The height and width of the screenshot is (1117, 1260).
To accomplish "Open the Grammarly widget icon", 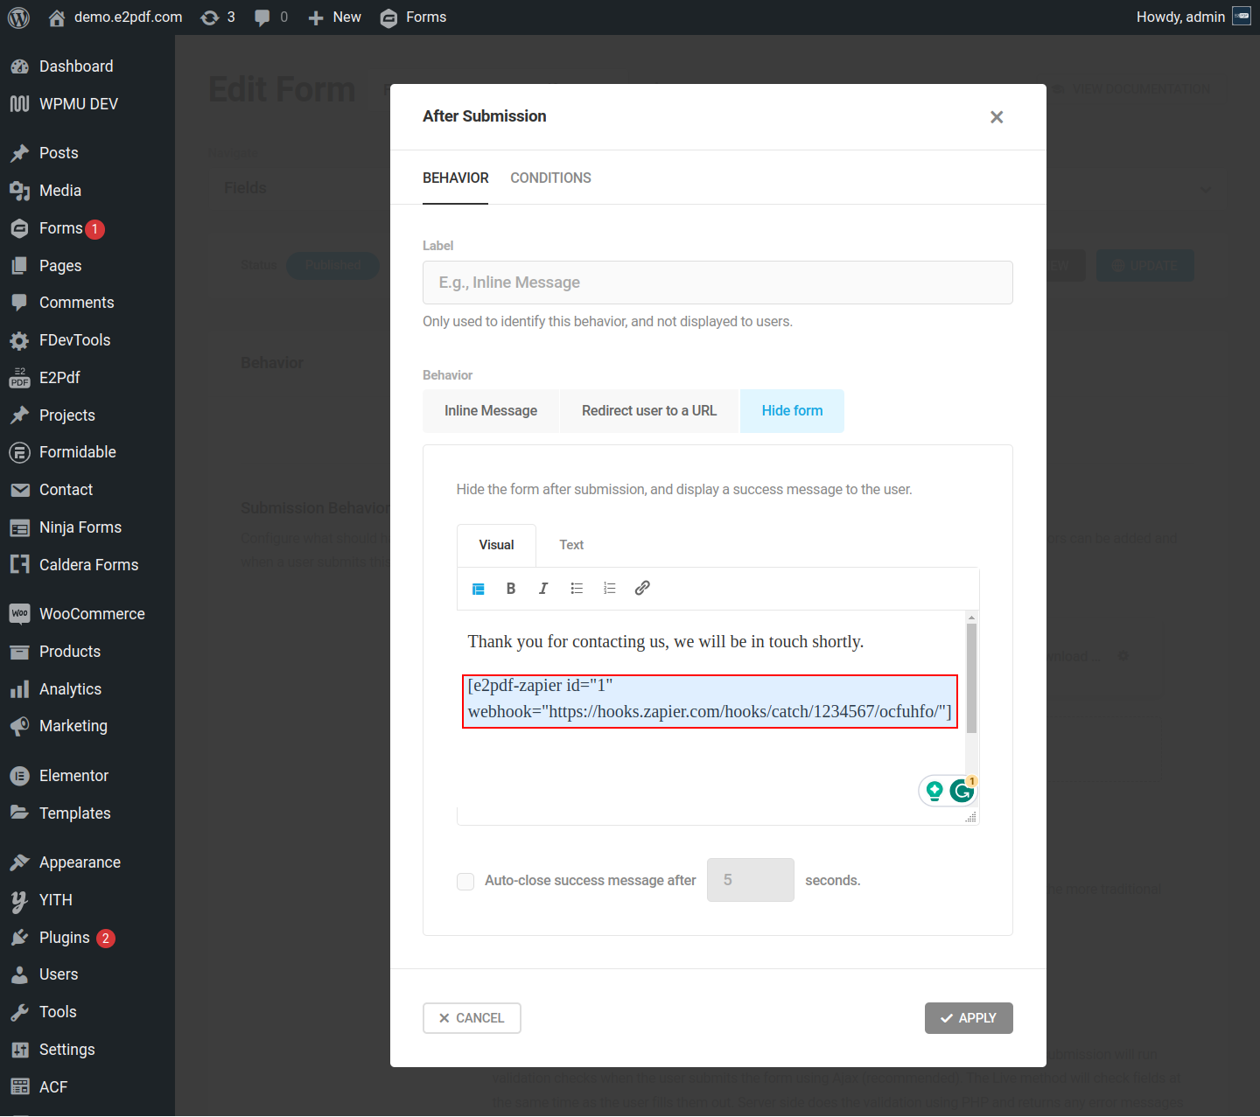I will [x=962, y=791].
